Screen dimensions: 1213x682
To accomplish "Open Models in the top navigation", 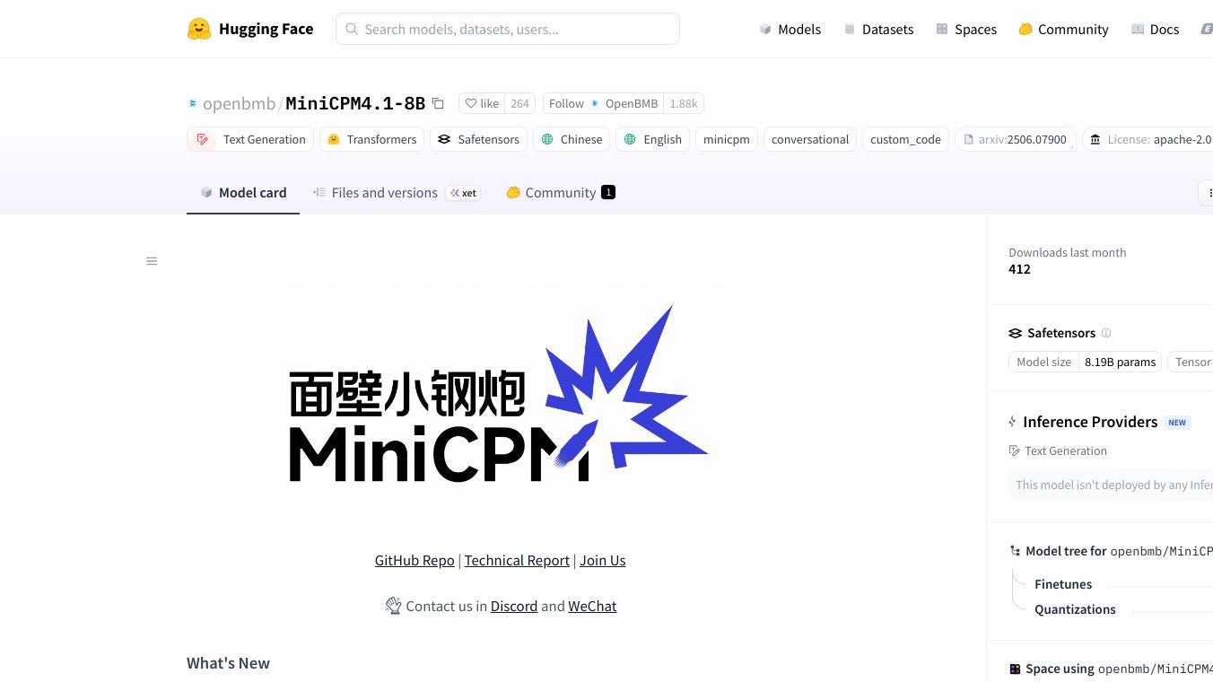I will pos(790,29).
